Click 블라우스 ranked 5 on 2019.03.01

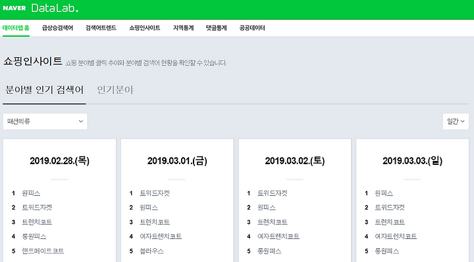pos(152,251)
